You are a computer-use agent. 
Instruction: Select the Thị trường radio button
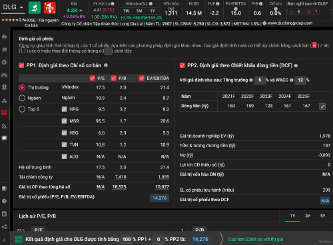(x=22, y=87)
